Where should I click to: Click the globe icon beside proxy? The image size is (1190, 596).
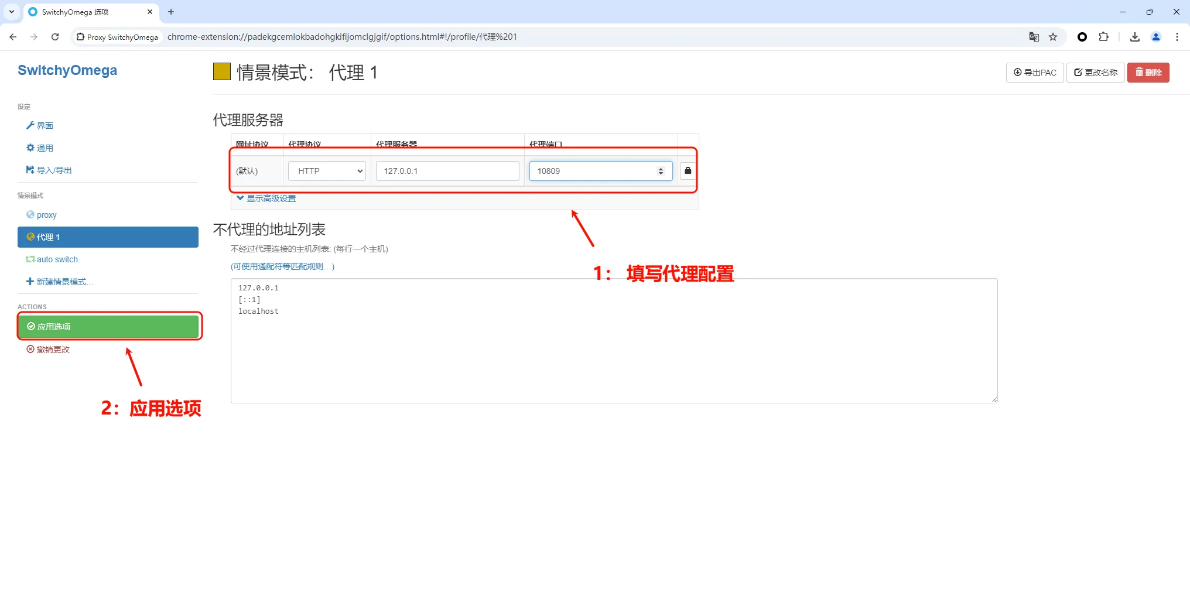pyautogui.click(x=30, y=214)
